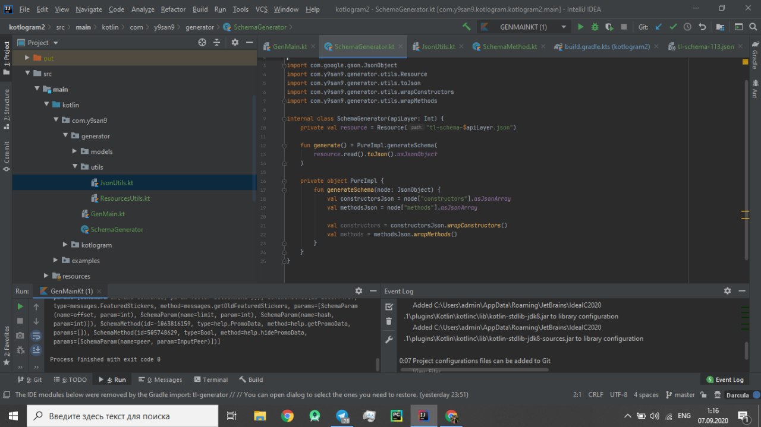Open Event Log panel gear options

click(727, 291)
